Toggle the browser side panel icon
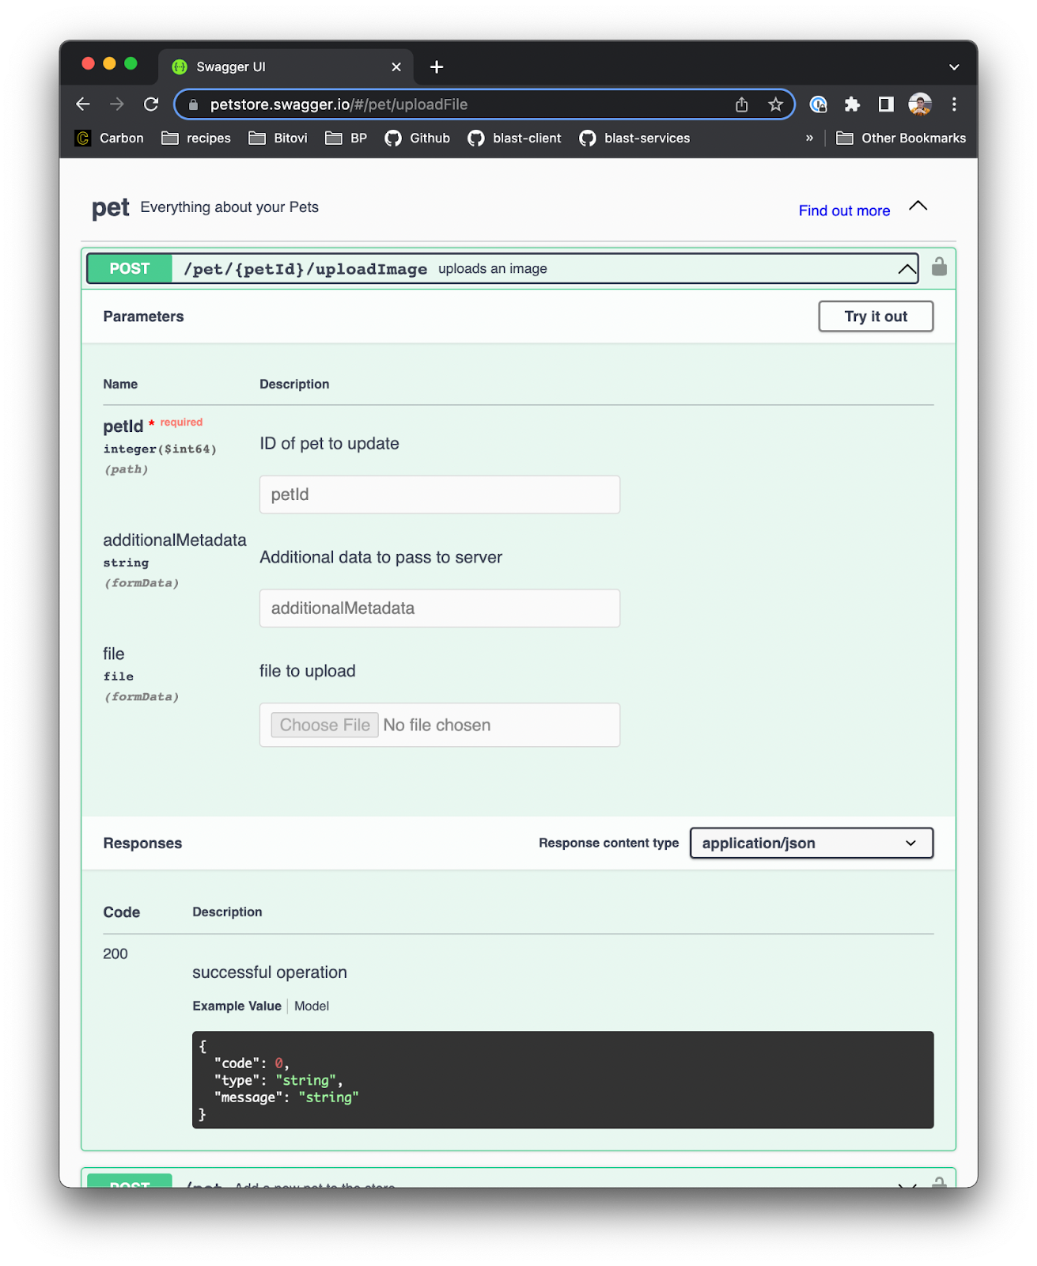The width and height of the screenshot is (1037, 1266). coord(886,104)
